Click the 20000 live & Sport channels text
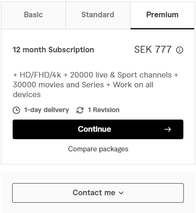The height and width of the screenshot is (213, 196). (121, 75)
